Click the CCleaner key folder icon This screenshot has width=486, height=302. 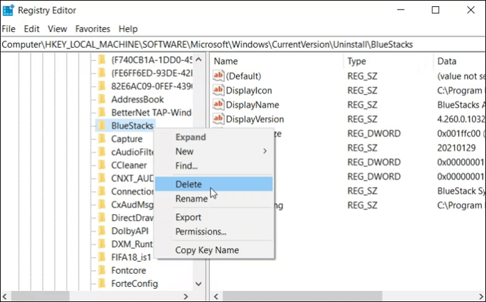[102, 165]
